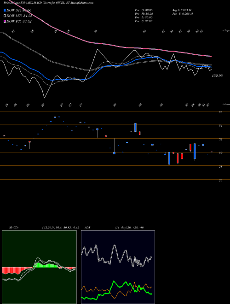Click the 30 price axis label
This screenshot has width=230, height=304.
(x=220, y=153)
